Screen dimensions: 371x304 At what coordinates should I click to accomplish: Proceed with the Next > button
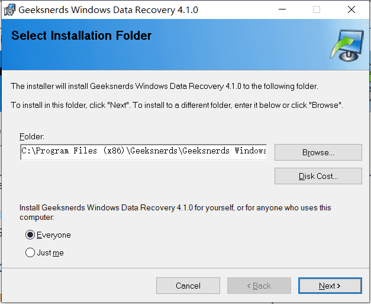click(x=330, y=286)
